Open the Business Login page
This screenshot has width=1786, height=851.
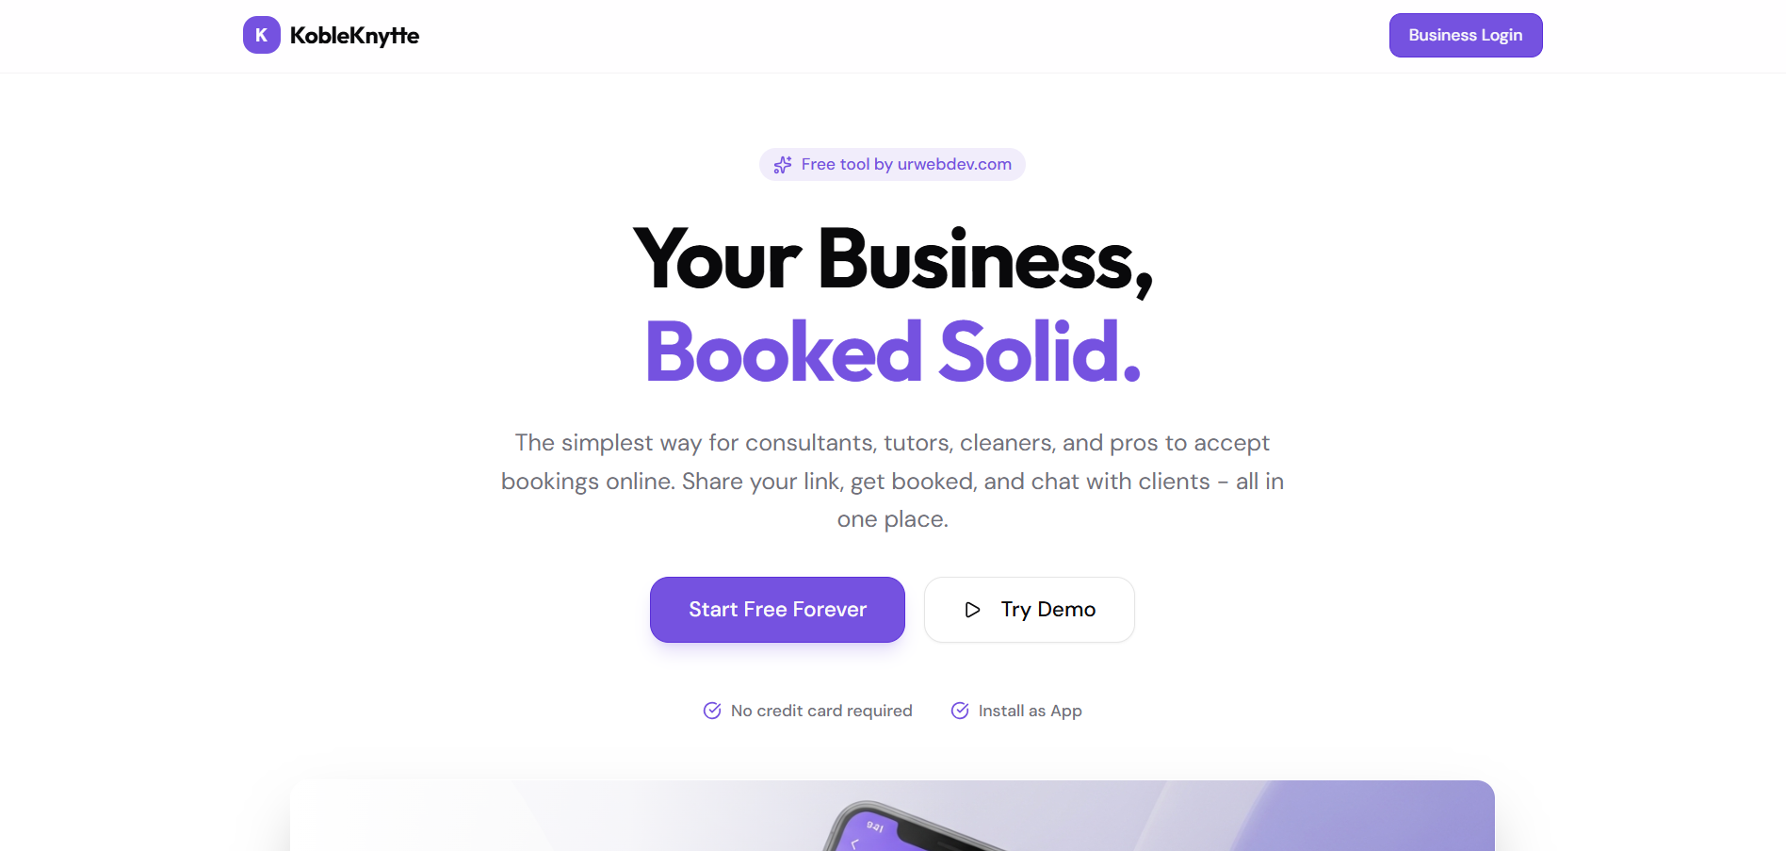click(1465, 35)
